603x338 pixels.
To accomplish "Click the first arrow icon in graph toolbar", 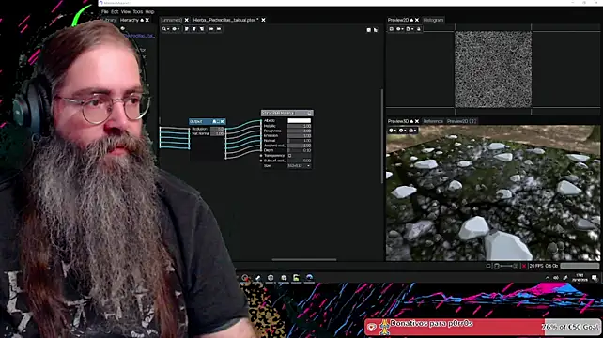I will click(x=211, y=29).
